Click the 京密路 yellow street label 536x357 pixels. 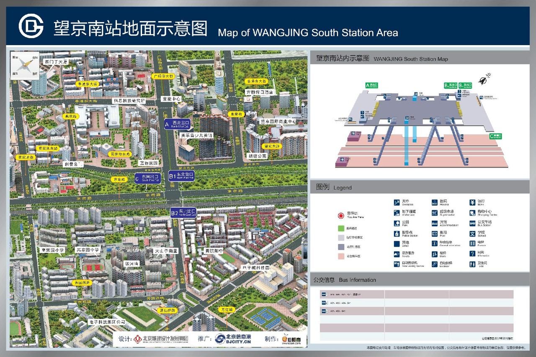119,179
